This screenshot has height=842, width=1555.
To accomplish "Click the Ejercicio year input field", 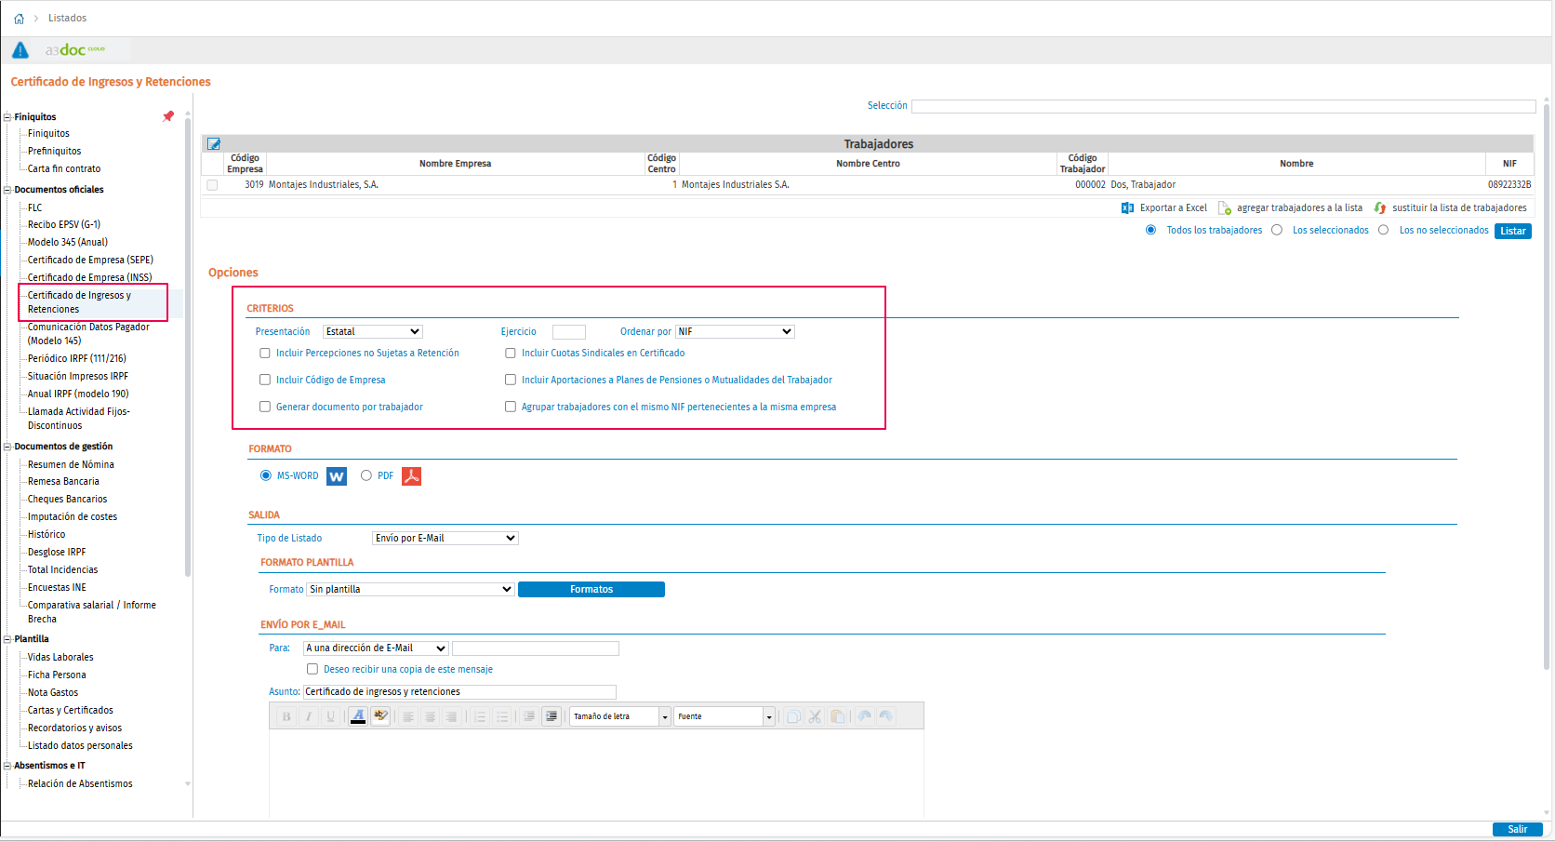I will click(x=569, y=332).
